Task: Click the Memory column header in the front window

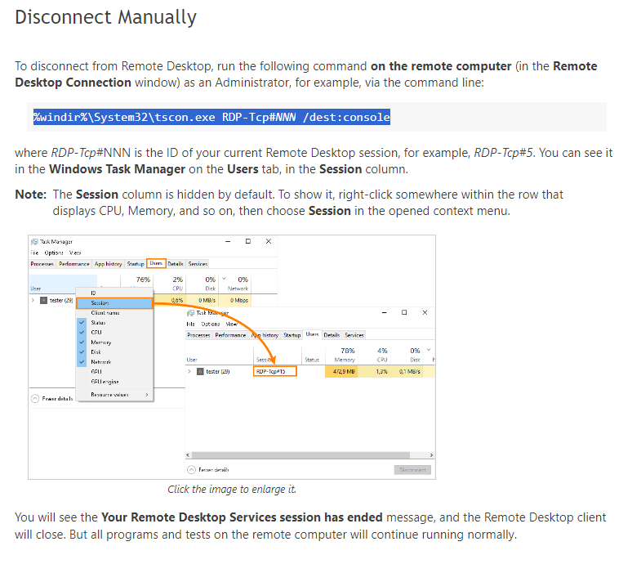Action: pos(341,355)
